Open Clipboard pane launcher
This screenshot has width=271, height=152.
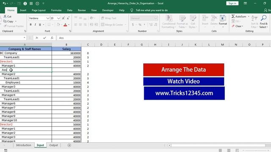point(25,31)
